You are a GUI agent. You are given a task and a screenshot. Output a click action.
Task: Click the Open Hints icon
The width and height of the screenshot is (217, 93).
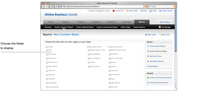point(160,35)
